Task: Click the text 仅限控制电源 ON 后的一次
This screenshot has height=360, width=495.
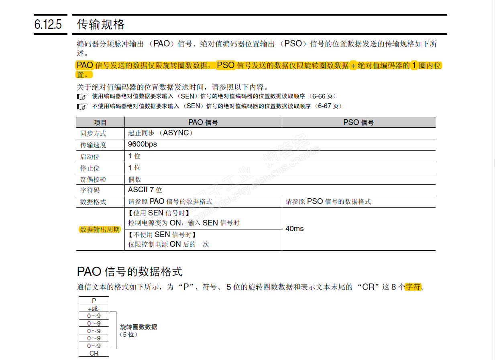Action: click(x=169, y=244)
